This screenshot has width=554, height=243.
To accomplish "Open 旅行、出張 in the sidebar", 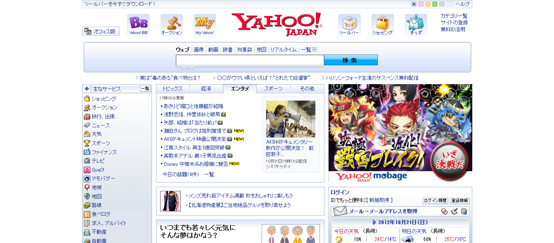I will click(x=103, y=117).
